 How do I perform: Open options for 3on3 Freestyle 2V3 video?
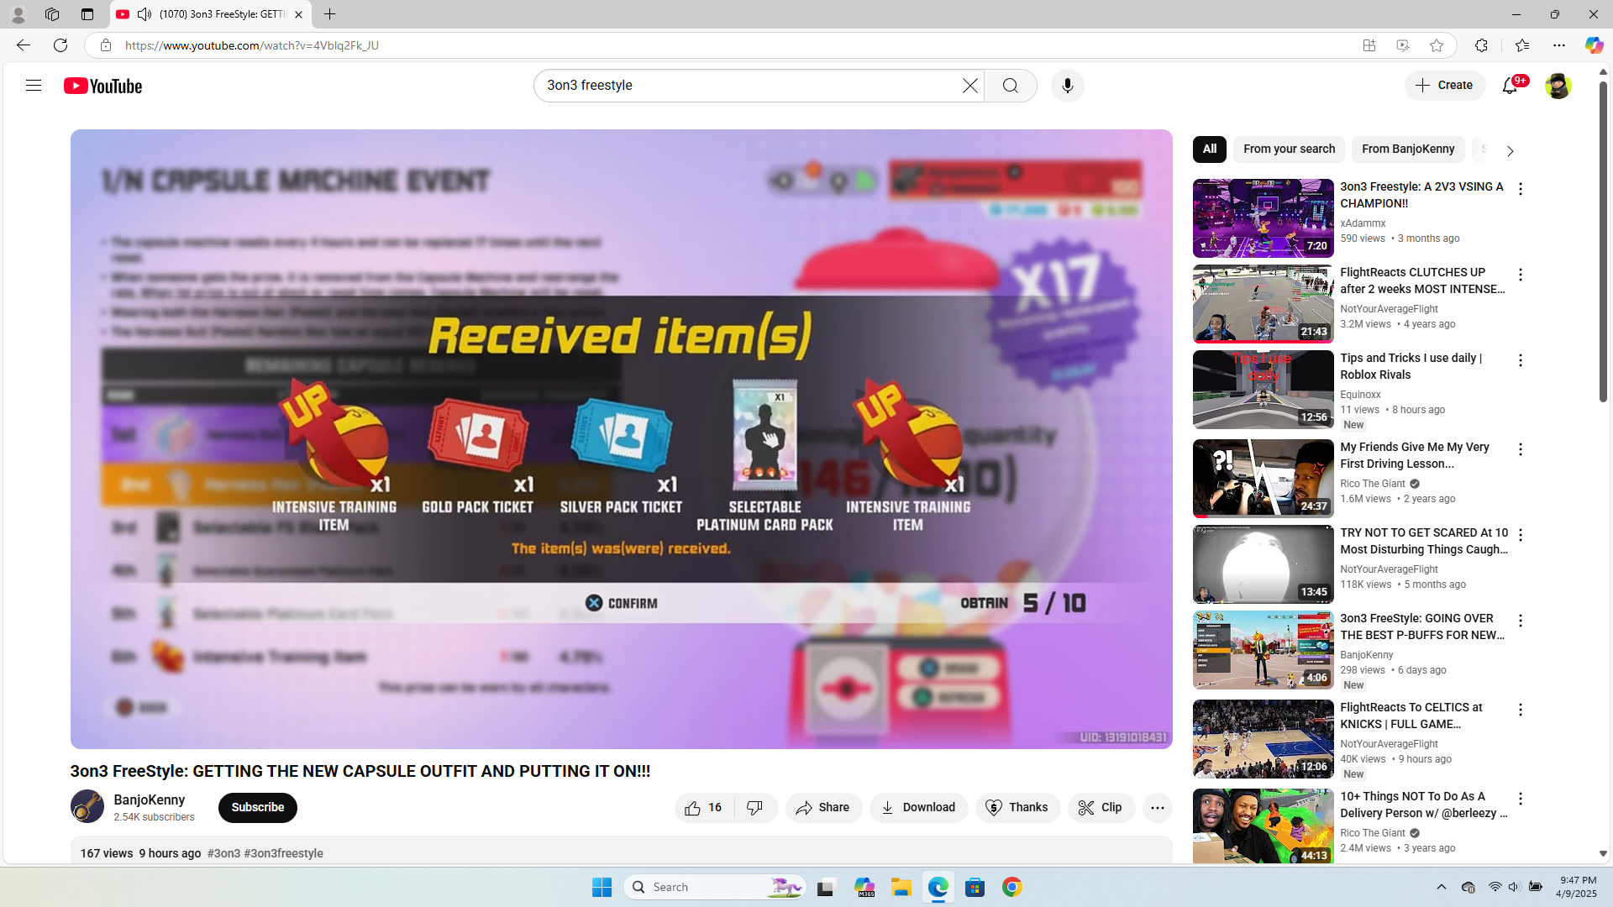coord(1520,189)
